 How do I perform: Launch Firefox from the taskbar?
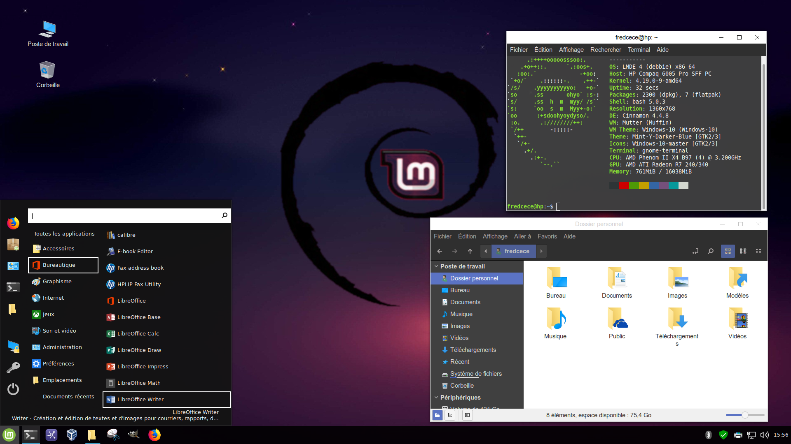(x=154, y=435)
